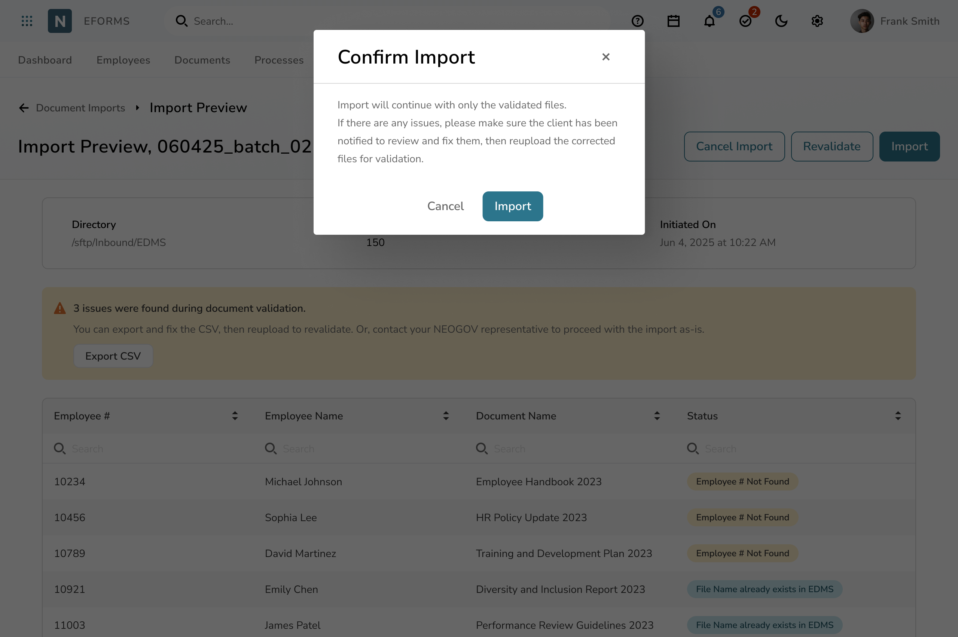Sort by Document Name column

(x=657, y=416)
